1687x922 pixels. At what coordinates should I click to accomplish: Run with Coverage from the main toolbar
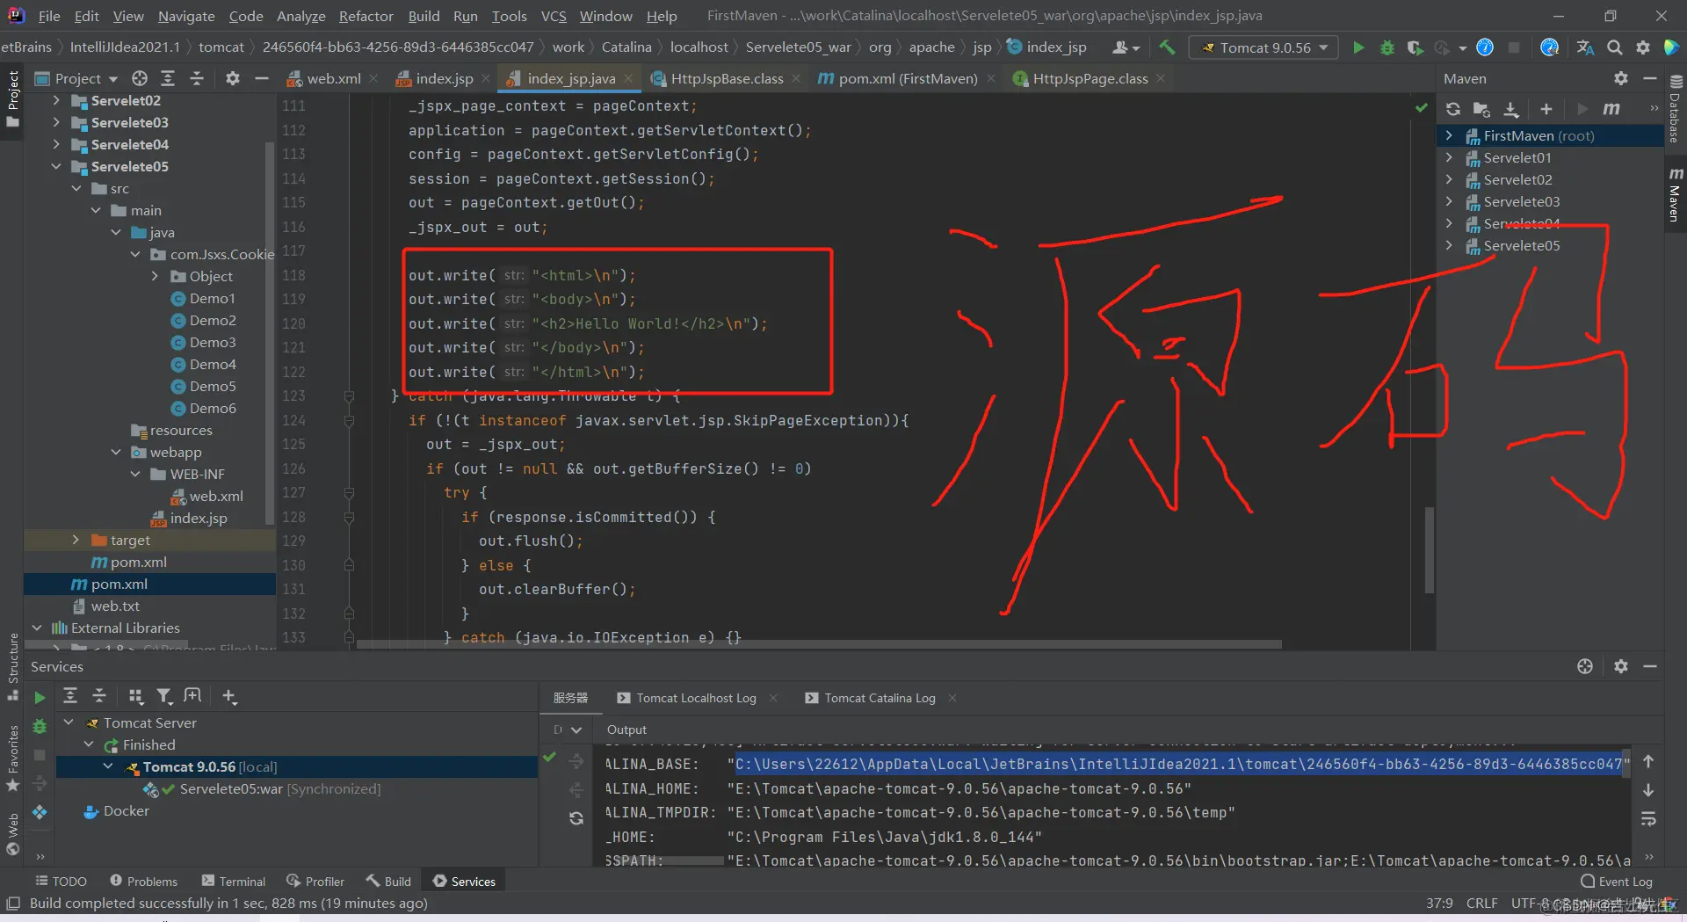coord(1415,47)
